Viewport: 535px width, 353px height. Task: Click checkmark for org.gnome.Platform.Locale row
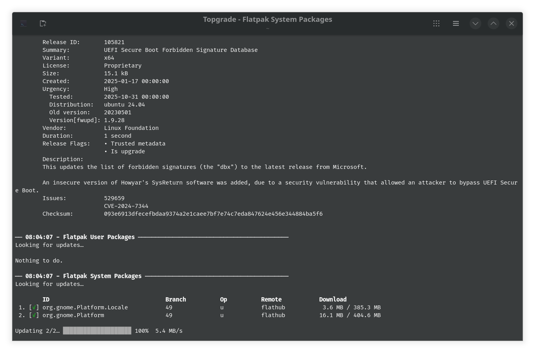pyautogui.click(x=34, y=307)
